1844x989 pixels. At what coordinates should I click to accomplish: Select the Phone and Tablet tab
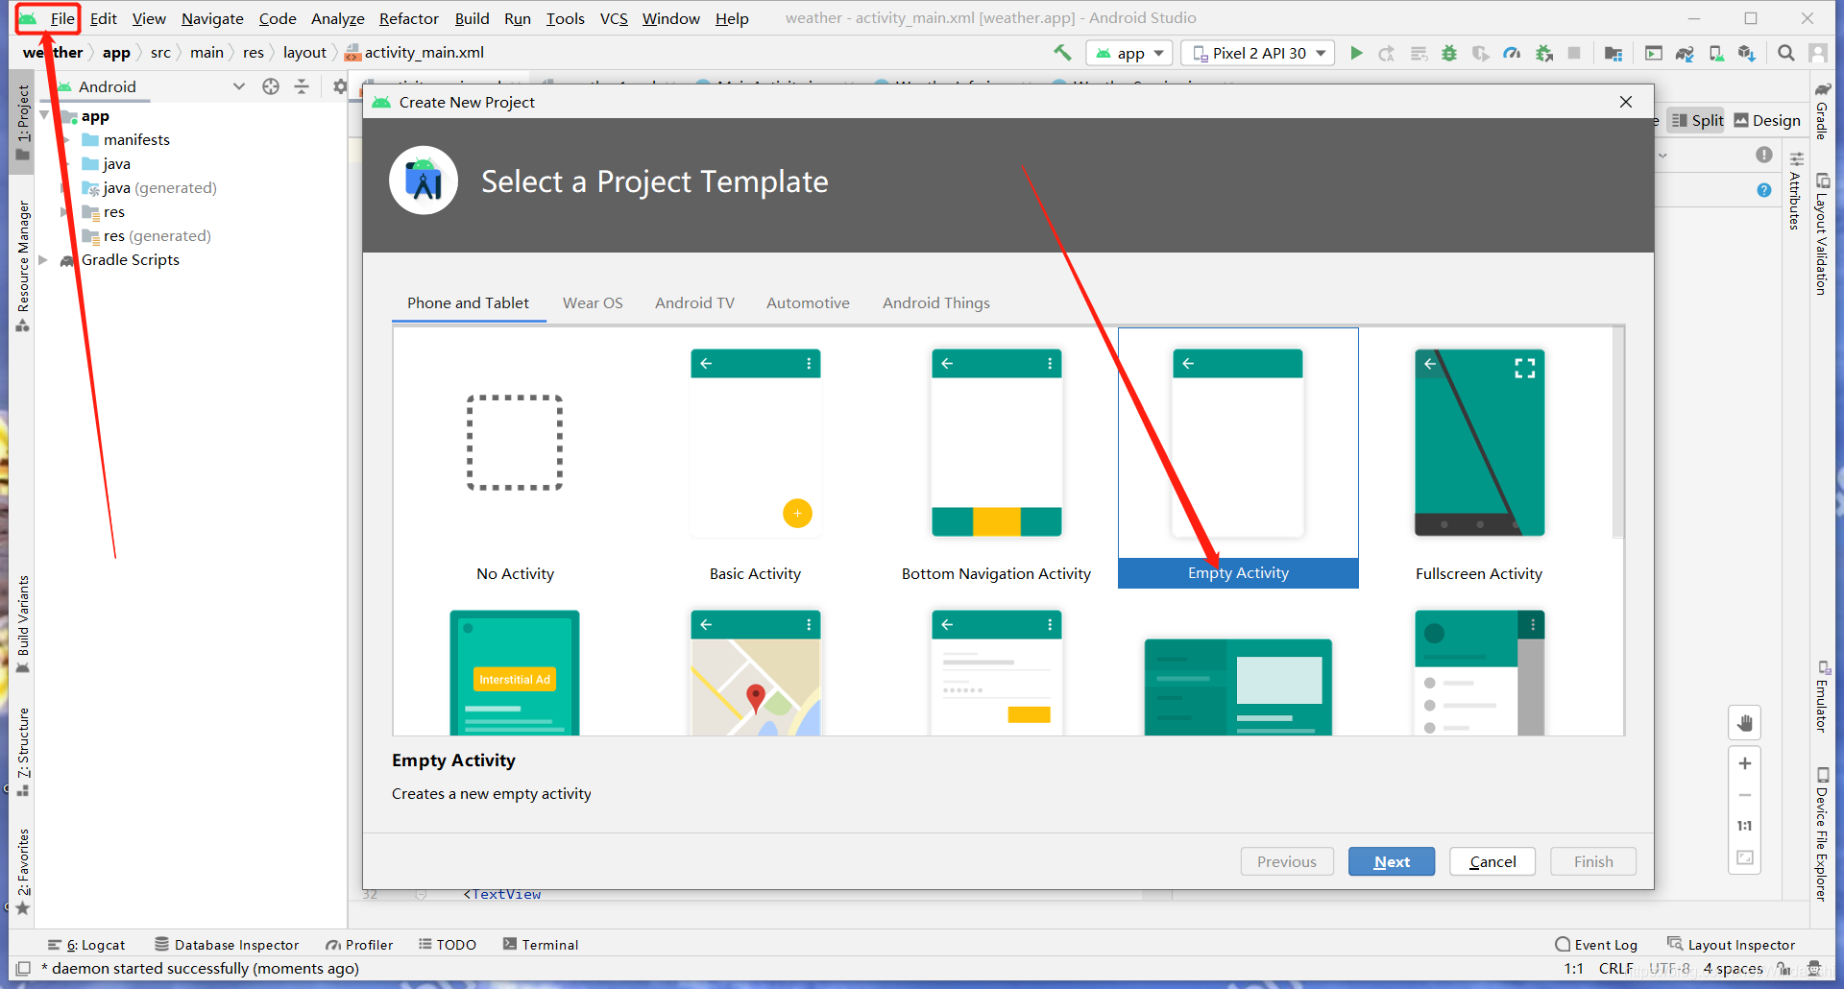tap(468, 302)
